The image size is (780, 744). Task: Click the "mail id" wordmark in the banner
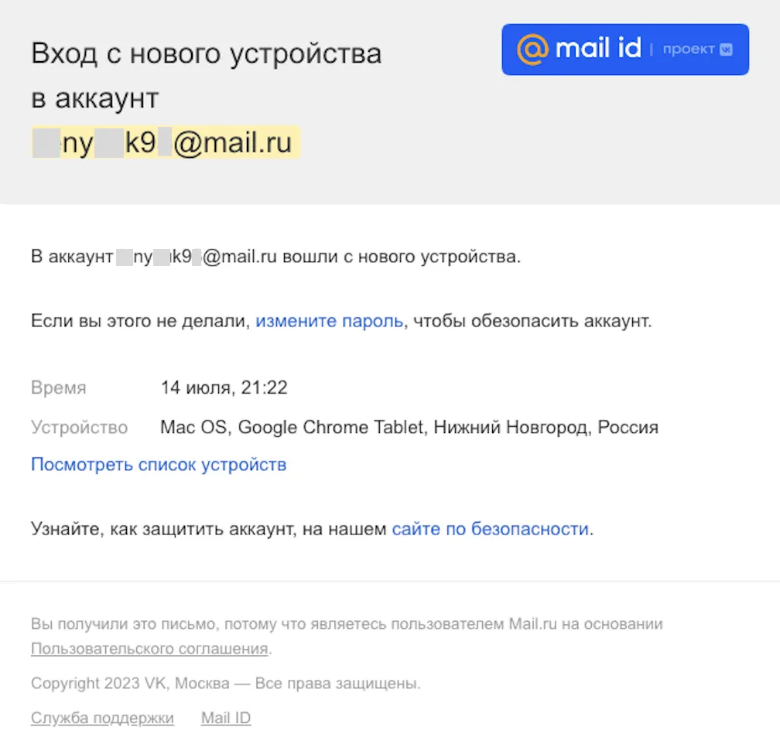598,48
